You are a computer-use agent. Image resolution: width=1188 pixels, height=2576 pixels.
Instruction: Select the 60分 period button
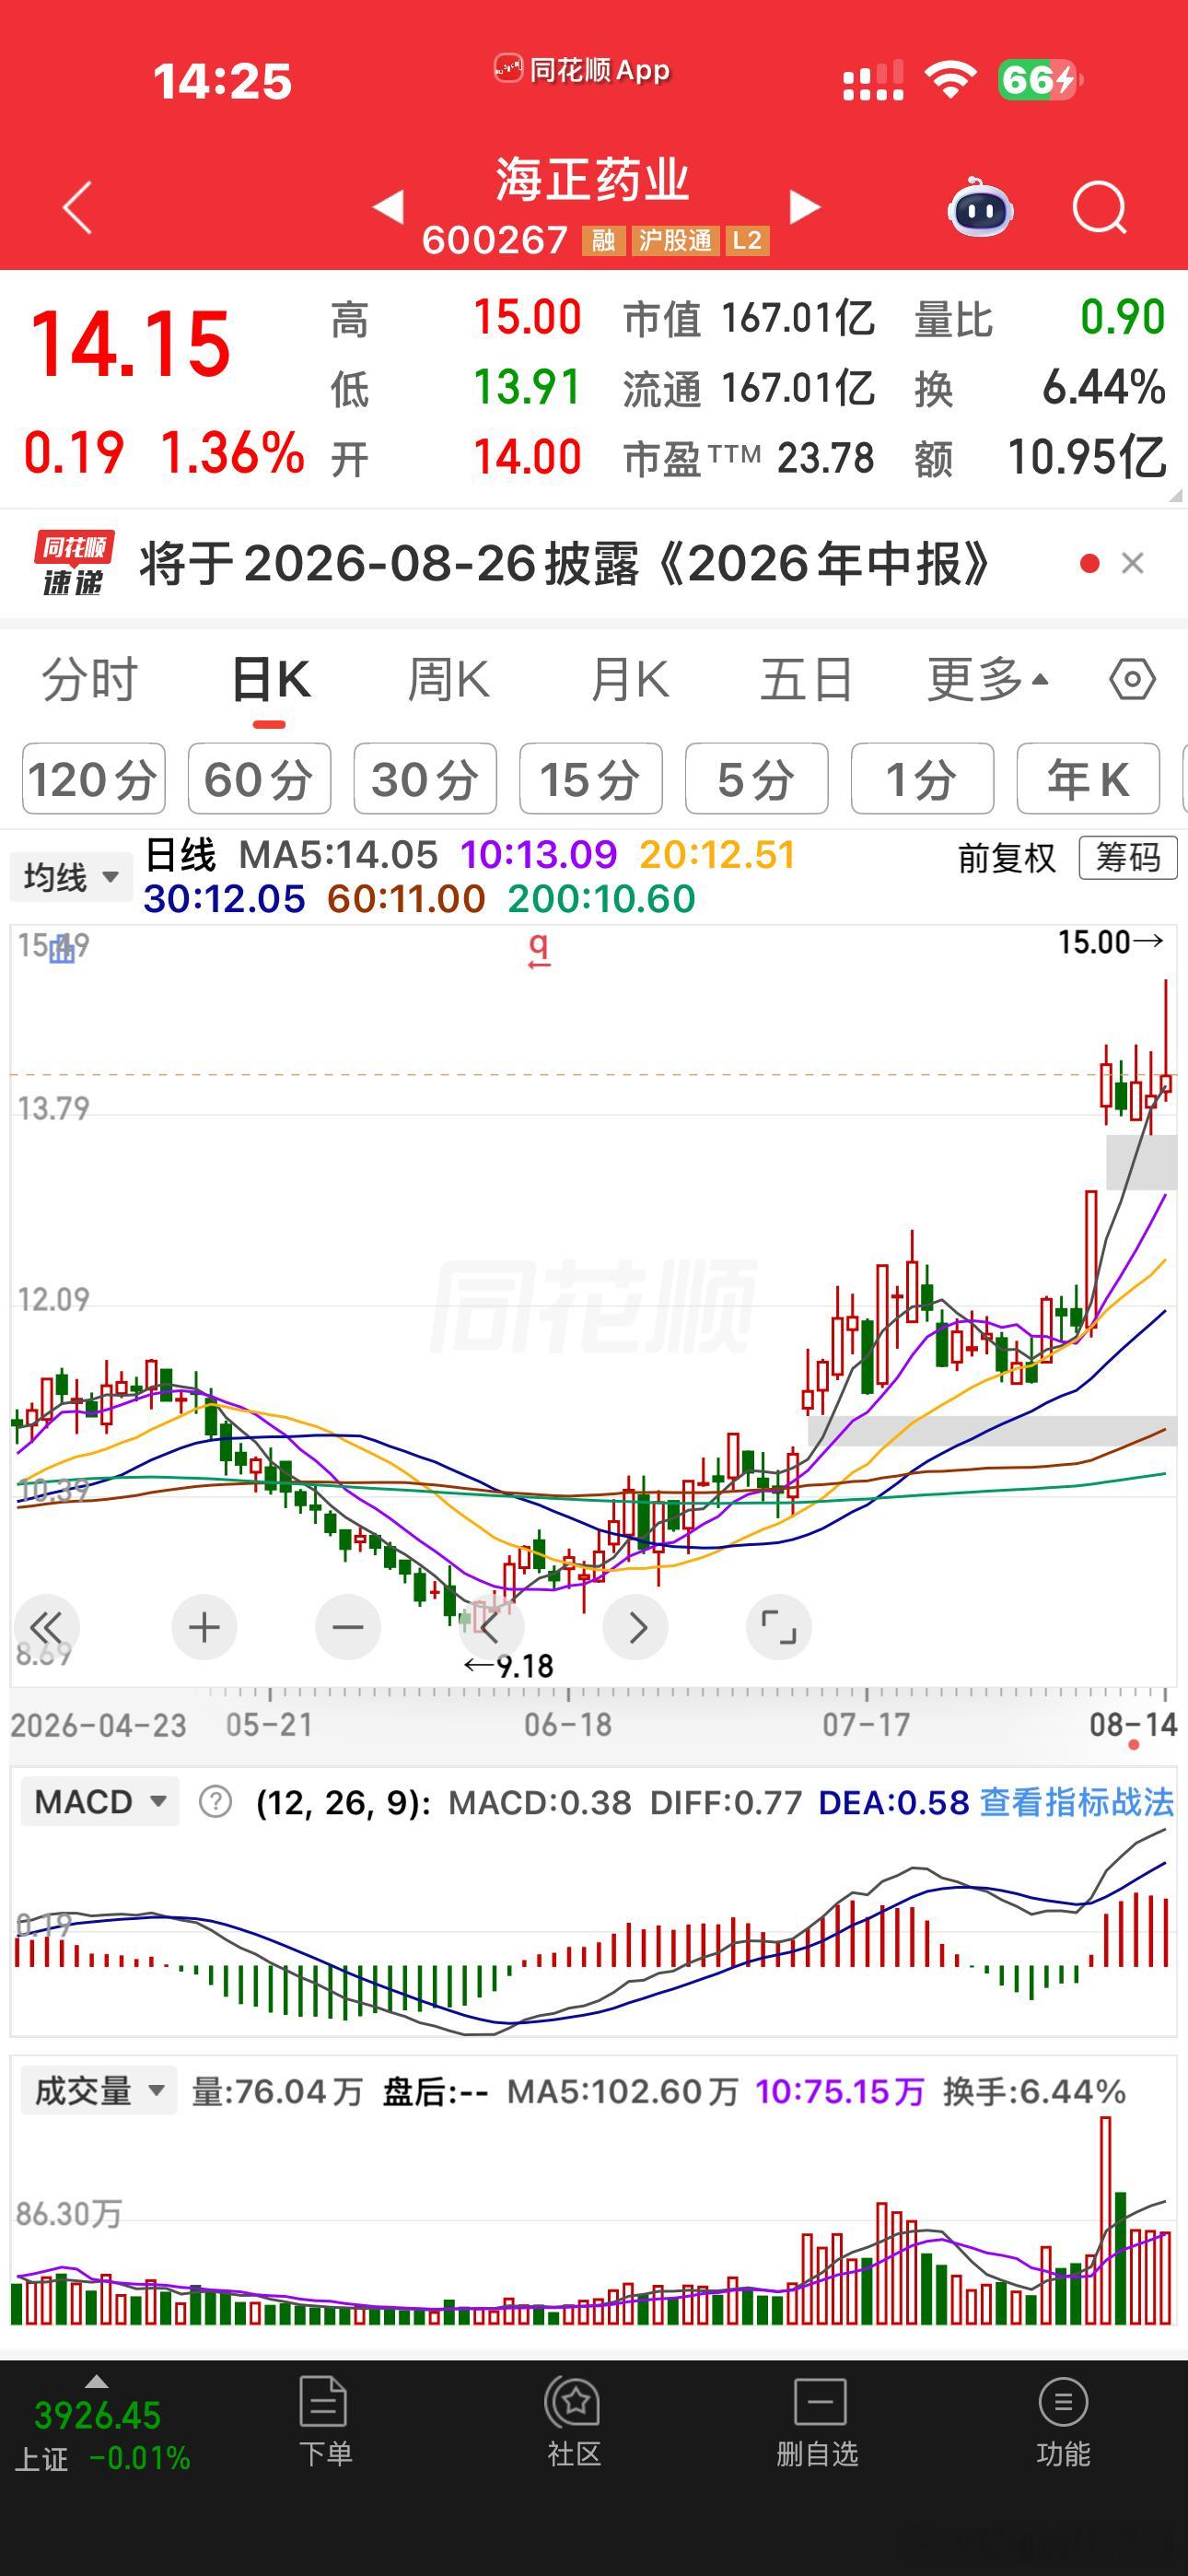259,779
